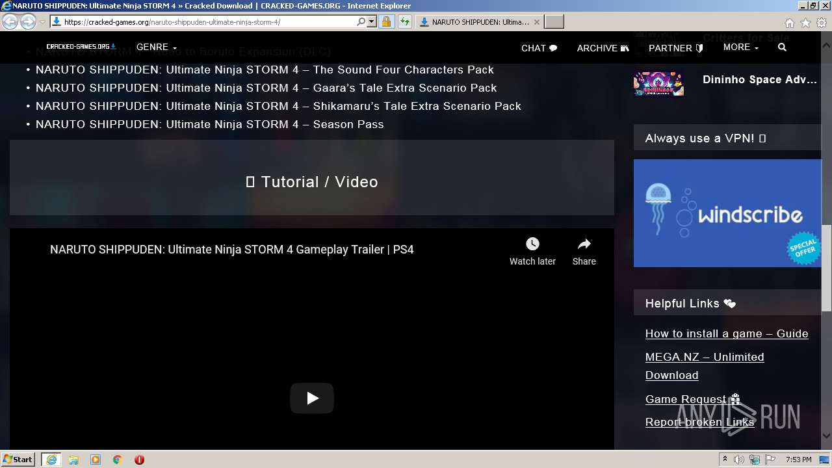Click Shikamaru's Tale Extra Scenario Pack entry
The image size is (832, 468).
pos(278,106)
